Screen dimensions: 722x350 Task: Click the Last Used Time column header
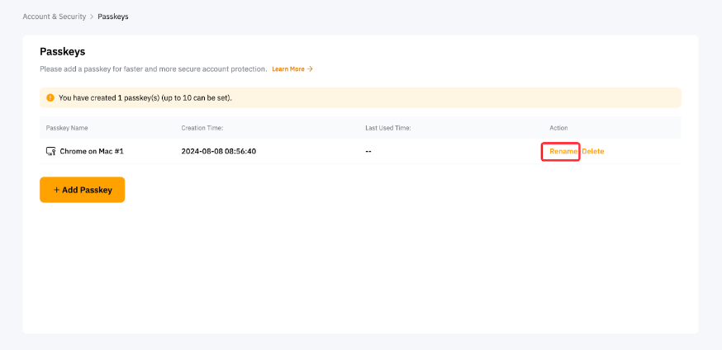[x=388, y=128]
